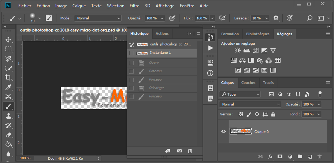This screenshot has height=163, width=334.
Task: Add layer mask at Layers bottom
Action: coord(280,157)
